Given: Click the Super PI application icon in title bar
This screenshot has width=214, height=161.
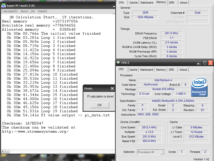Looking at the screenshot, I should (x=3, y=6).
